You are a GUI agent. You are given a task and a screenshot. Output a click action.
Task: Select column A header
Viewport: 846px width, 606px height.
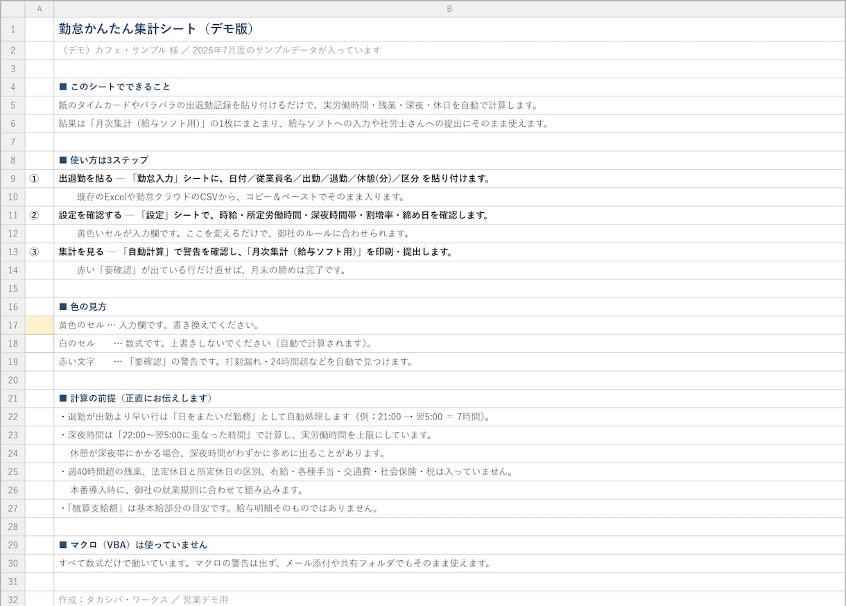[39, 8]
